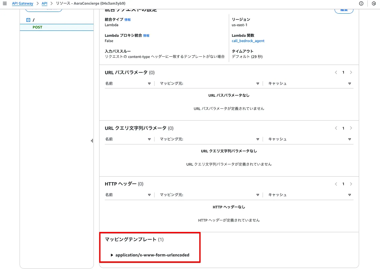Go to next page in HTTP ヘッダー
Screen dimensions: 380x272
(351, 184)
